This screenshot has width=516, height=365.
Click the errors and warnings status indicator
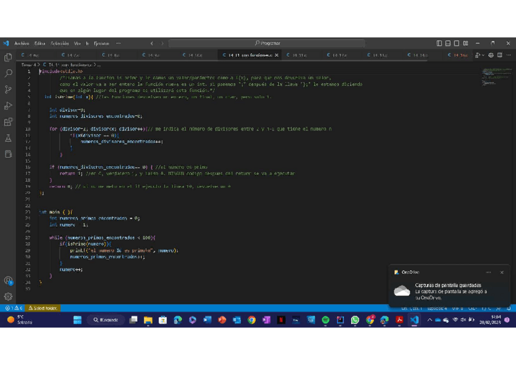[x=13, y=308]
